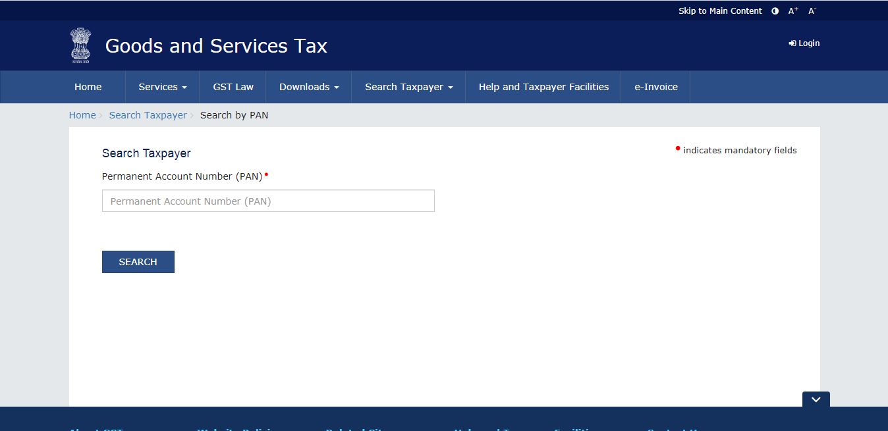Decrease font size with A- icon
Image resolution: width=888 pixels, height=431 pixels.
tap(812, 11)
